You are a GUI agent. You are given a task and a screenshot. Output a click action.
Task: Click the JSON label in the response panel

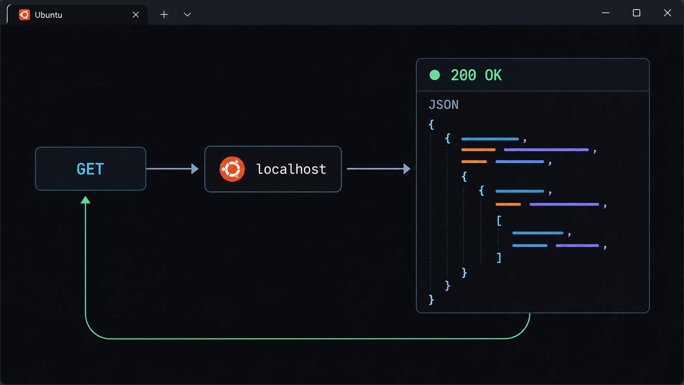[443, 105]
